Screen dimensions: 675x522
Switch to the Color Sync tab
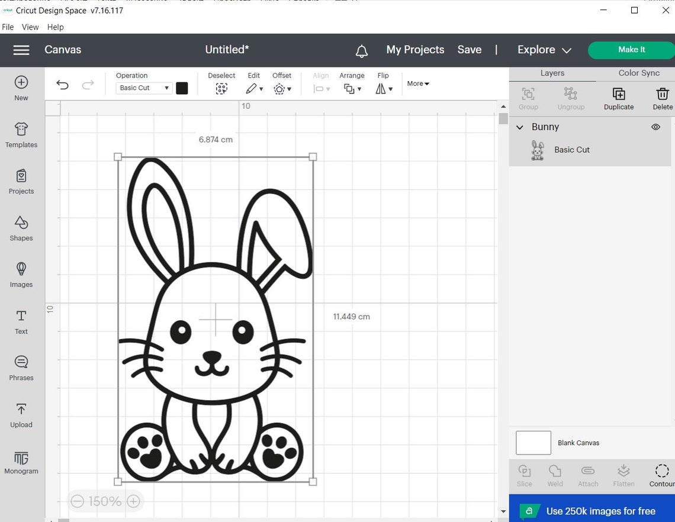click(638, 73)
